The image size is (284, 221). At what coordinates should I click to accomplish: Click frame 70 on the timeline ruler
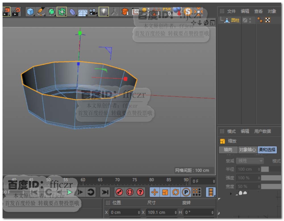click(117, 180)
